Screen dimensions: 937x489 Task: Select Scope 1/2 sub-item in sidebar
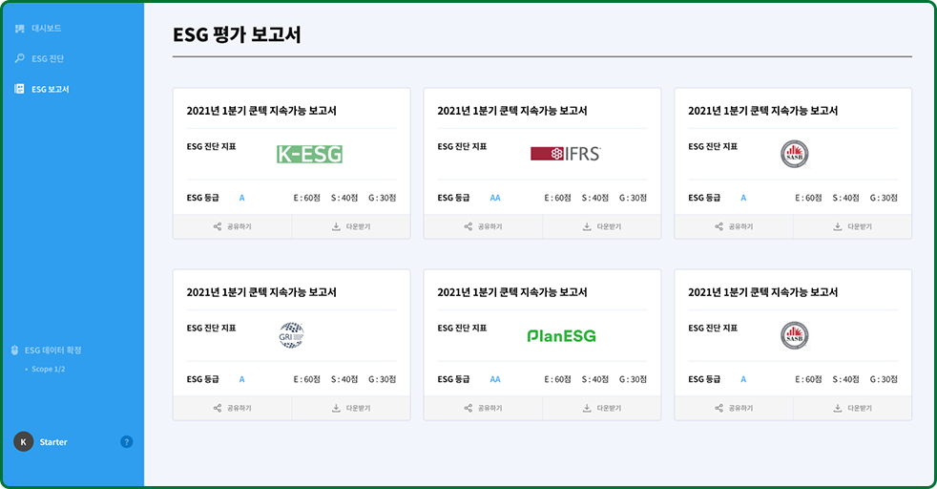(49, 369)
